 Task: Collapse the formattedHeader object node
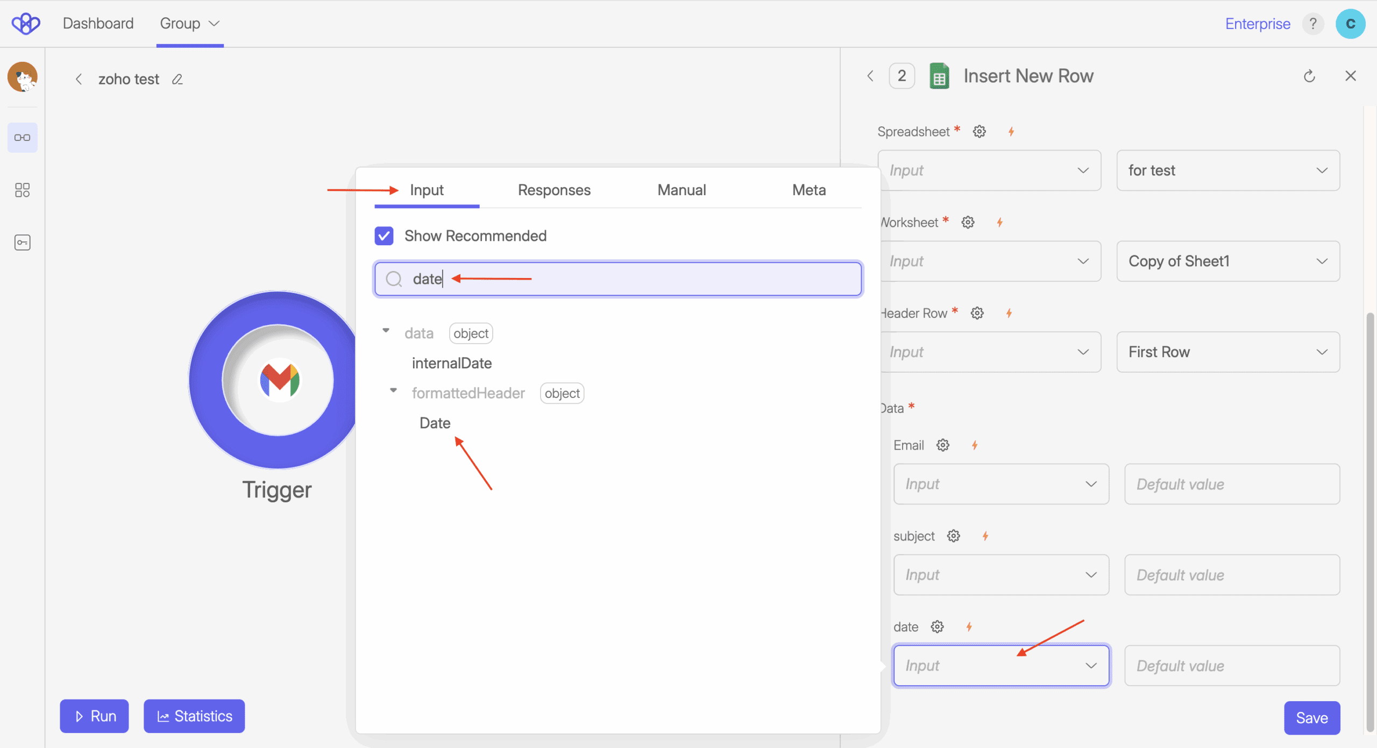(x=393, y=390)
